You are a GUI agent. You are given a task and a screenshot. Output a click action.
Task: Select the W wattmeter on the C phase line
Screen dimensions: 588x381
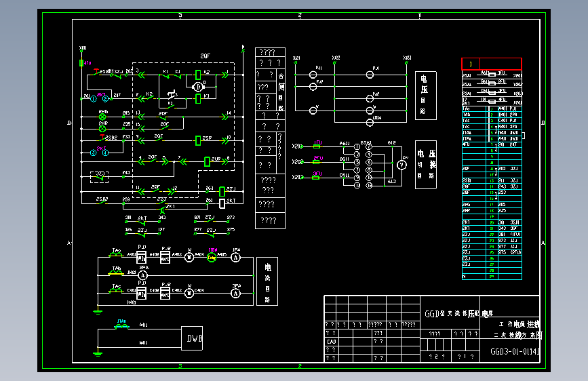click(x=189, y=294)
